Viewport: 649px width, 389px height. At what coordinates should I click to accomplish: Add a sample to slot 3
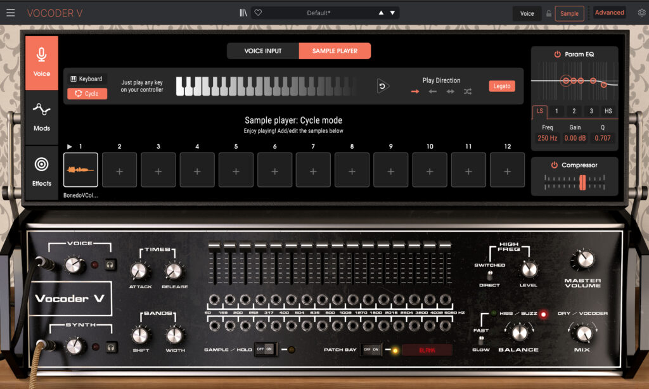pos(158,170)
